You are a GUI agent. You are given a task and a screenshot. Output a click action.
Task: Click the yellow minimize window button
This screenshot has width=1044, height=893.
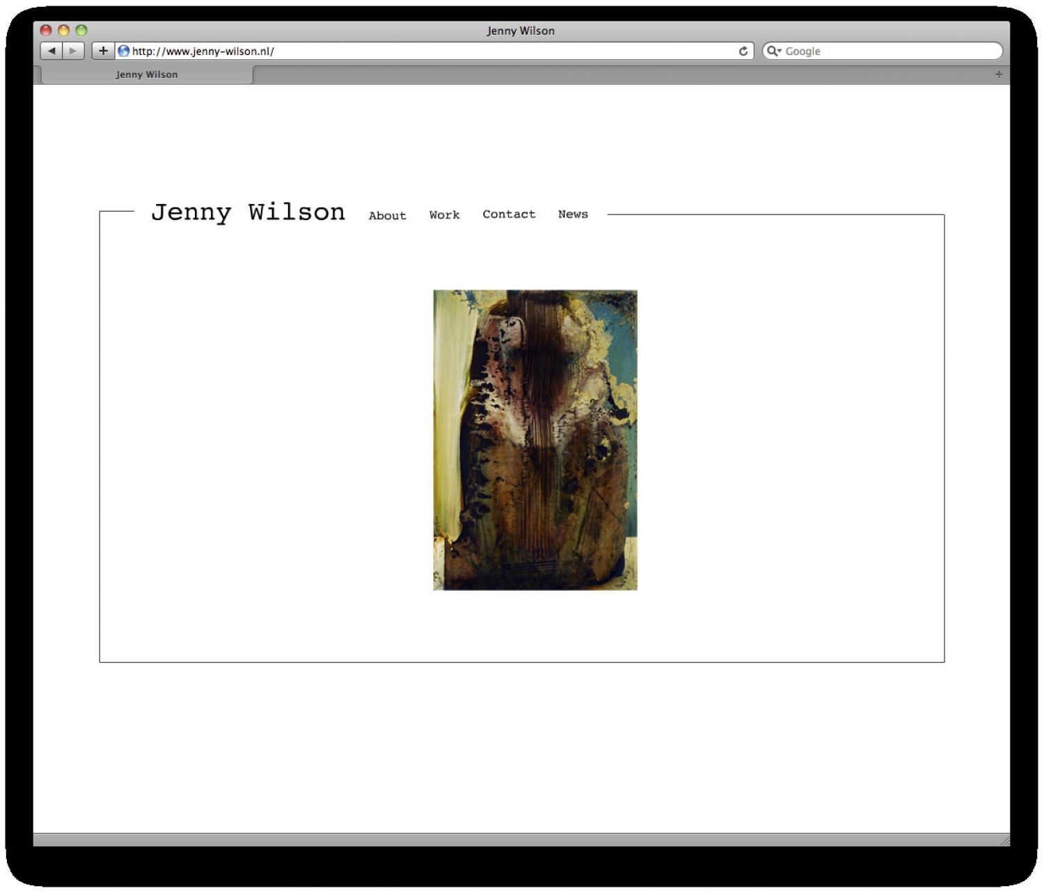[63, 31]
